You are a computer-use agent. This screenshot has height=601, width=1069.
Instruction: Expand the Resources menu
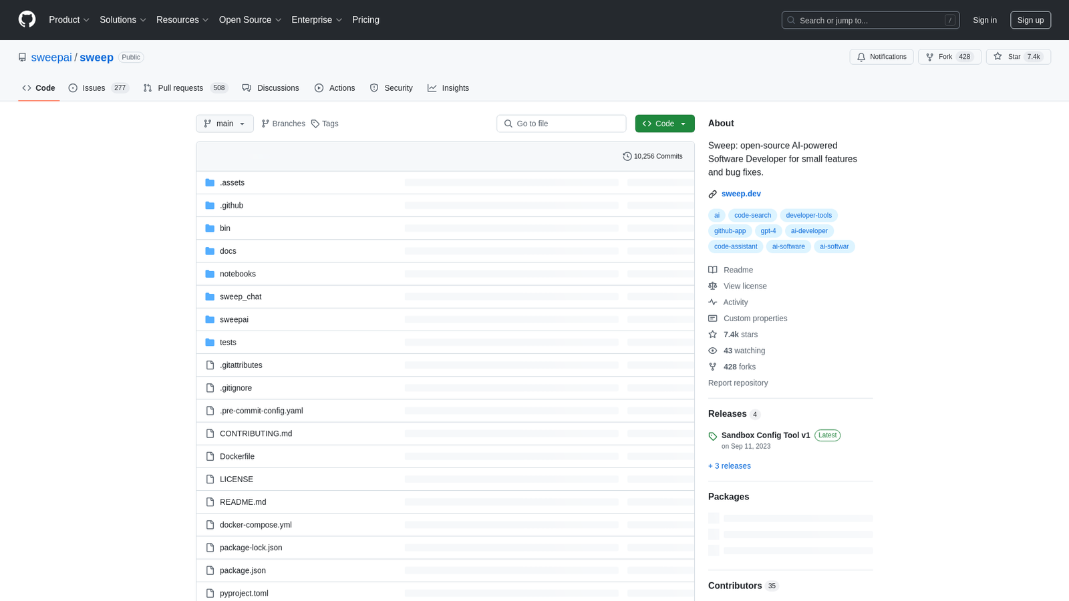pos(182,20)
